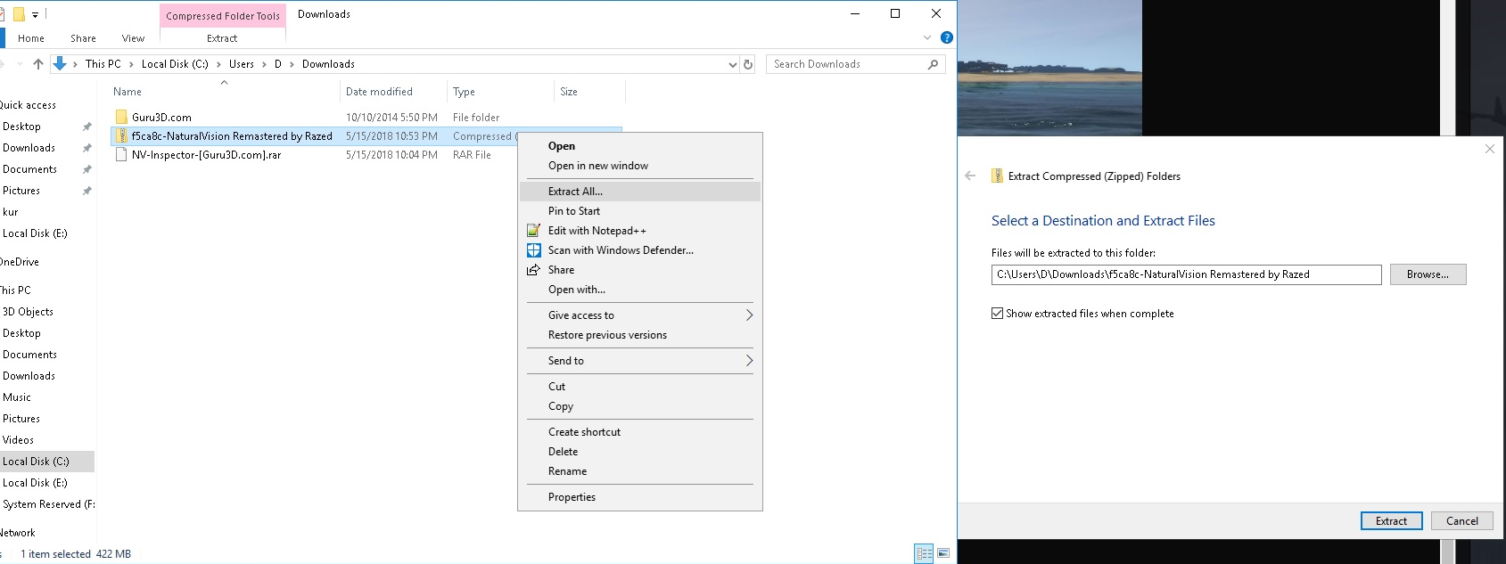Select the NV-Inspector rar file icon
Screen dimensions: 1506x564
121,155
